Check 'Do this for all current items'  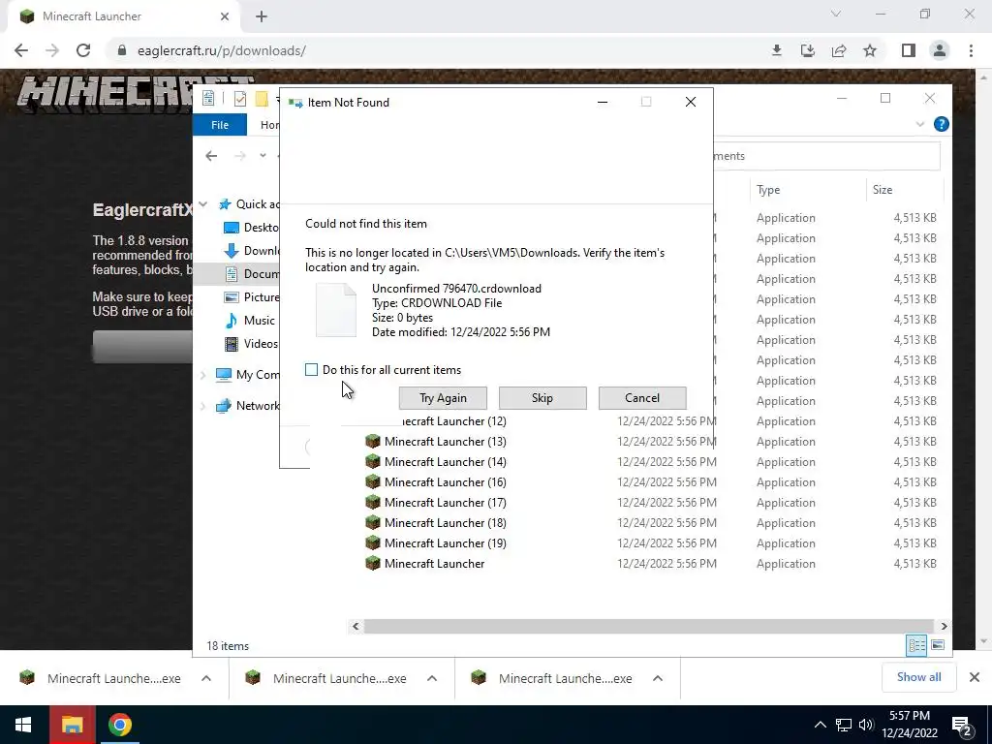pyautogui.click(x=311, y=369)
